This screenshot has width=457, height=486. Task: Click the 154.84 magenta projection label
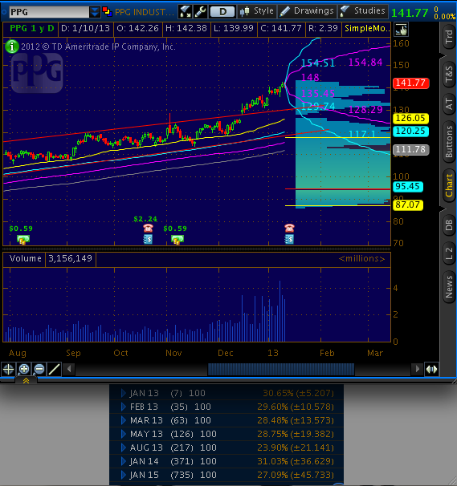(x=365, y=63)
